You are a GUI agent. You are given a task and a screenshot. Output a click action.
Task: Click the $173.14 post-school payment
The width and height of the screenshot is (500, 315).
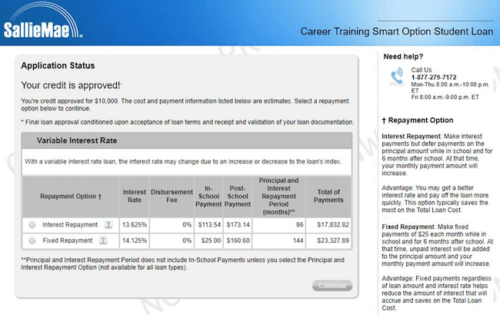coord(238,224)
